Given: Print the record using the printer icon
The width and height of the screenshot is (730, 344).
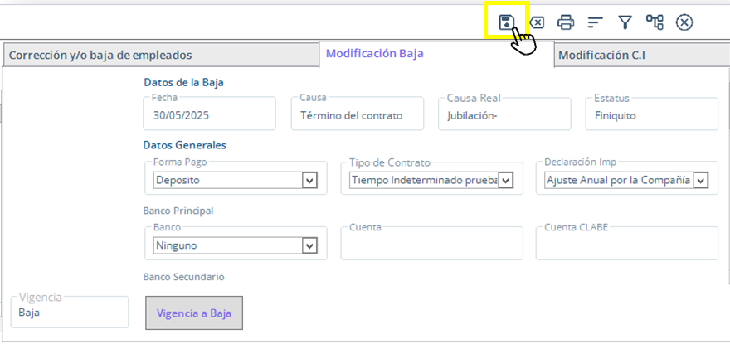Looking at the screenshot, I should click(x=566, y=22).
